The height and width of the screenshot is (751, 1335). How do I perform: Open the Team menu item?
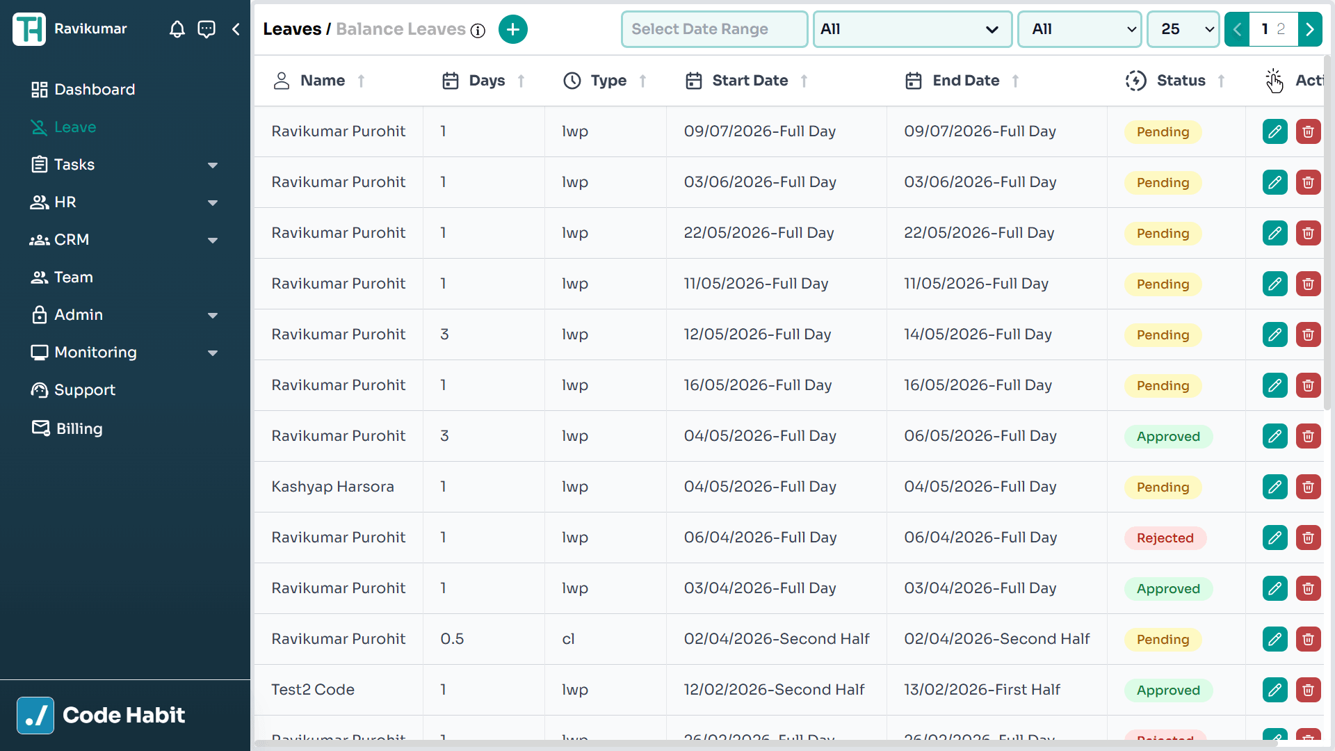pos(63,277)
